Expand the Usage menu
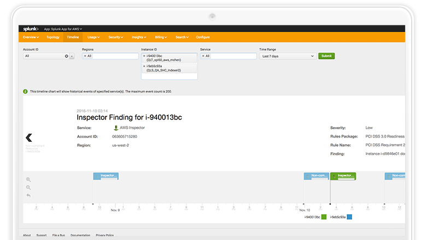The image size is (421, 240). [x=93, y=37]
